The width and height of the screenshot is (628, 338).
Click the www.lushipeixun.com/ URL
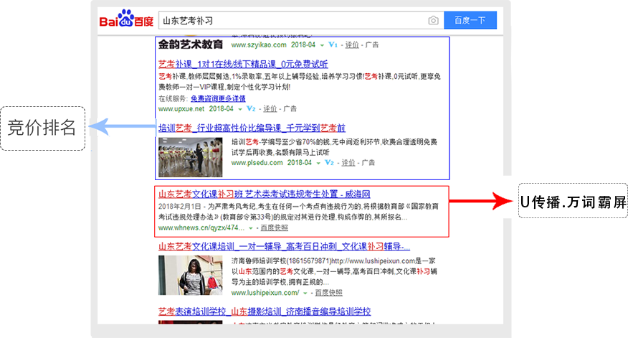(265, 293)
